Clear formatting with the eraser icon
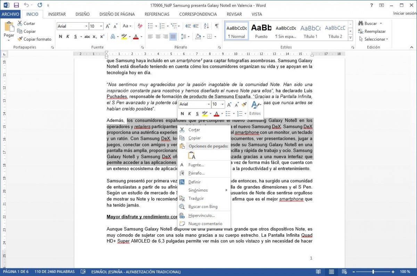Image resolution: width=417 pixels, height=276 pixels. [x=140, y=26]
